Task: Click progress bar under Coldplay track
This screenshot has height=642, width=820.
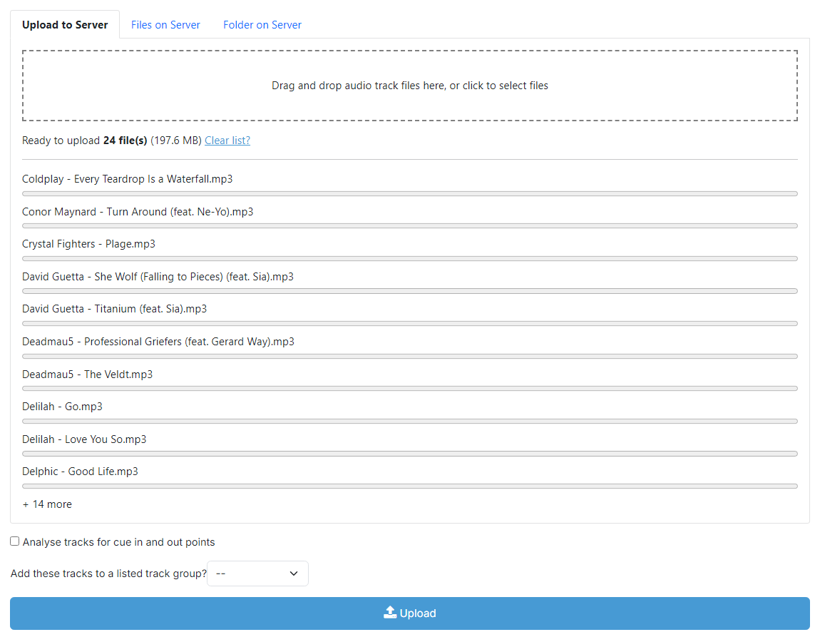Action: coord(410,193)
